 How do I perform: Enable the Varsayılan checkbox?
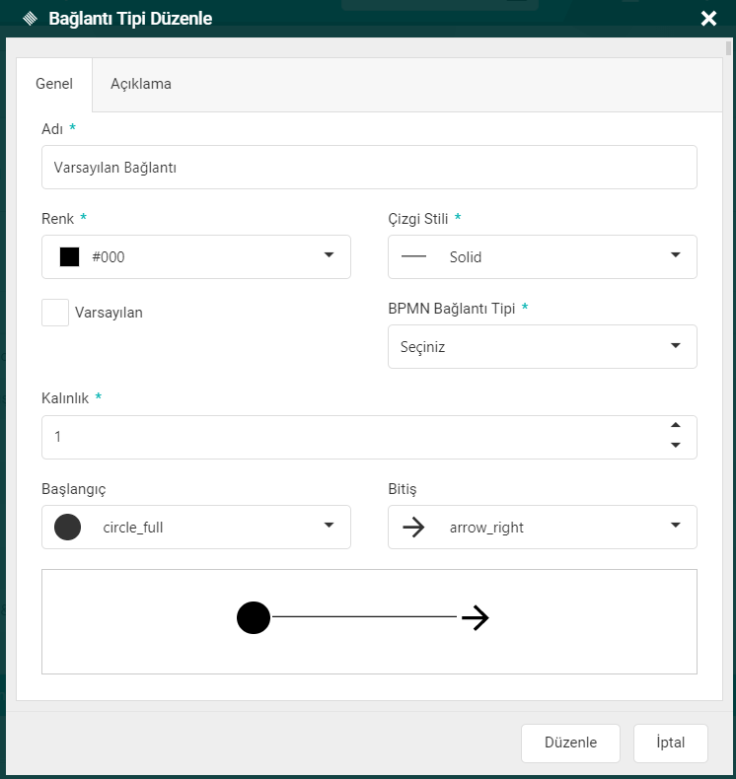coord(55,313)
